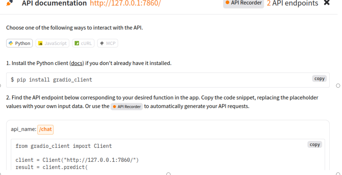The width and height of the screenshot is (342, 175).
Task: Click the /chat api_name label
Action: (x=45, y=129)
